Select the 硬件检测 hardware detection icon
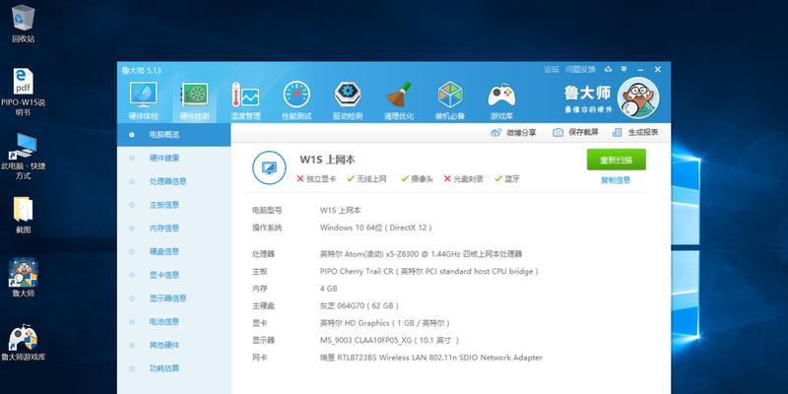788x394 pixels. pos(194,101)
